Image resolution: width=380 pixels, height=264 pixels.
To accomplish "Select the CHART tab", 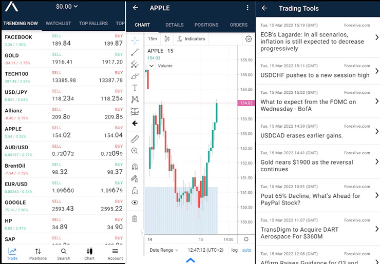I will click(142, 25).
